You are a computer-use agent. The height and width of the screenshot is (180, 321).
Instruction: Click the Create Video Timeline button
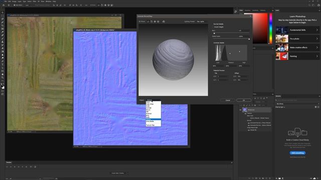point(118,173)
